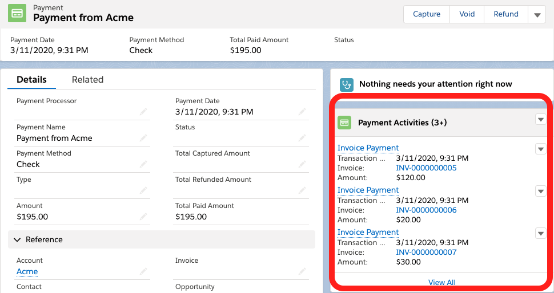Click the Payment Activities card icon
554x293 pixels.
point(344,123)
